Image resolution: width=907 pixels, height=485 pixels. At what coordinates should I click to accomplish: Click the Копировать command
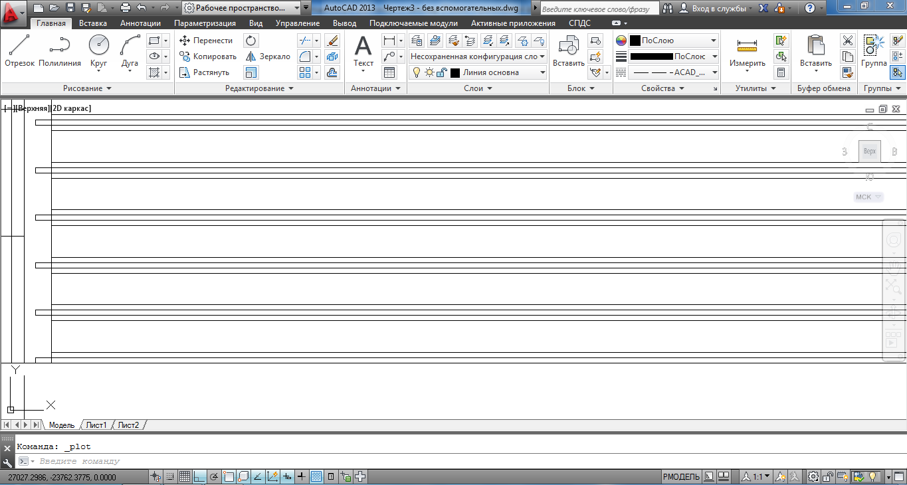click(208, 56)
